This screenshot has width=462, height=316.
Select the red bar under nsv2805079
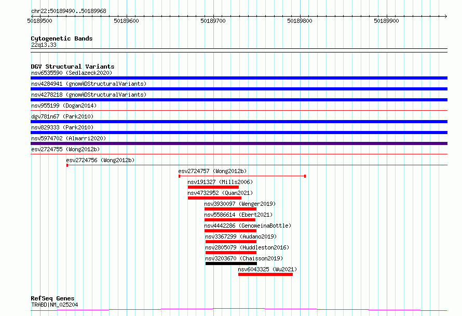tap(231, 253)
